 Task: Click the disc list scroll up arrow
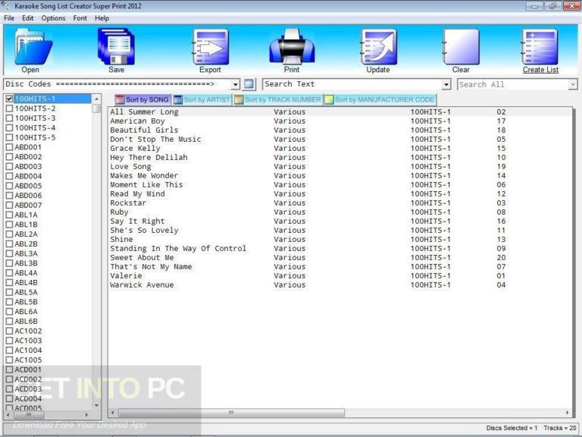[96, 99]
